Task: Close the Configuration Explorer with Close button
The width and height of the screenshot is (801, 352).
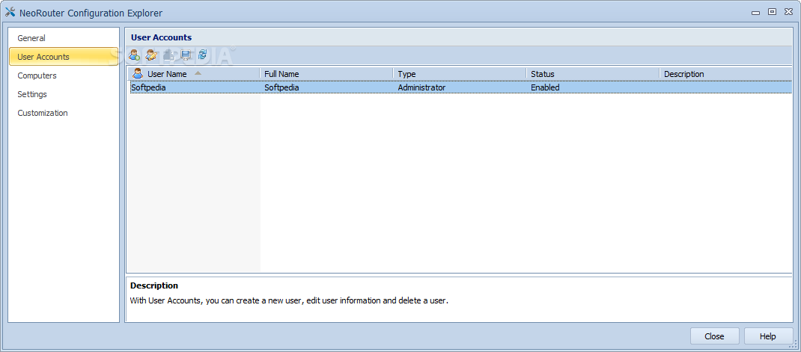Action: 714,336
